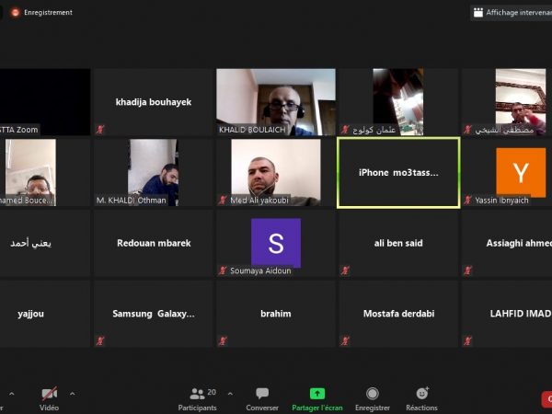Click muted mic icon on Assiaghi ahmed tile

click(x=467, y=270)
